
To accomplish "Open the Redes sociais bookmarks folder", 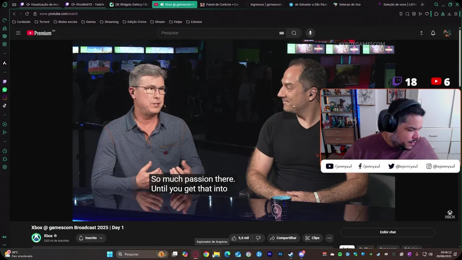I will coord(65,22).
